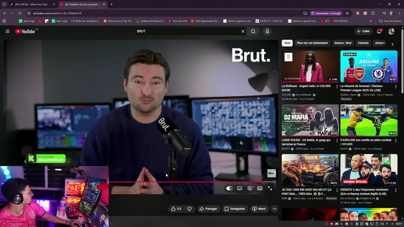This screenshot has height=227, width=404.
Task: Click the Partager button
Action: click(x=208, y=209)
